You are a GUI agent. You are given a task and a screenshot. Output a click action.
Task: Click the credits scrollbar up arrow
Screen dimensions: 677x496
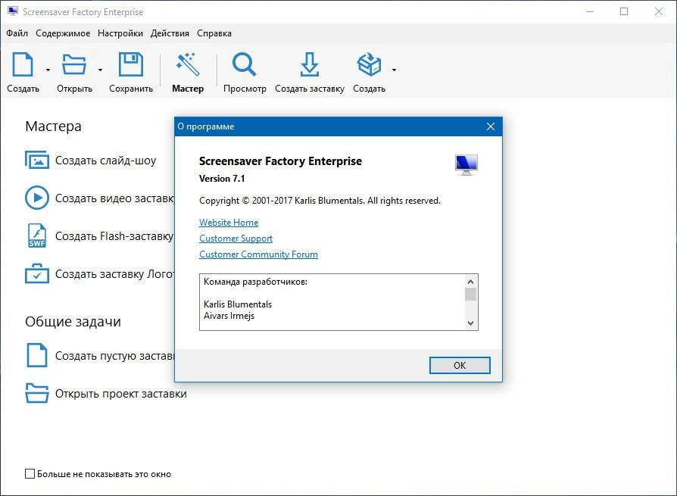tap(470, 282)
